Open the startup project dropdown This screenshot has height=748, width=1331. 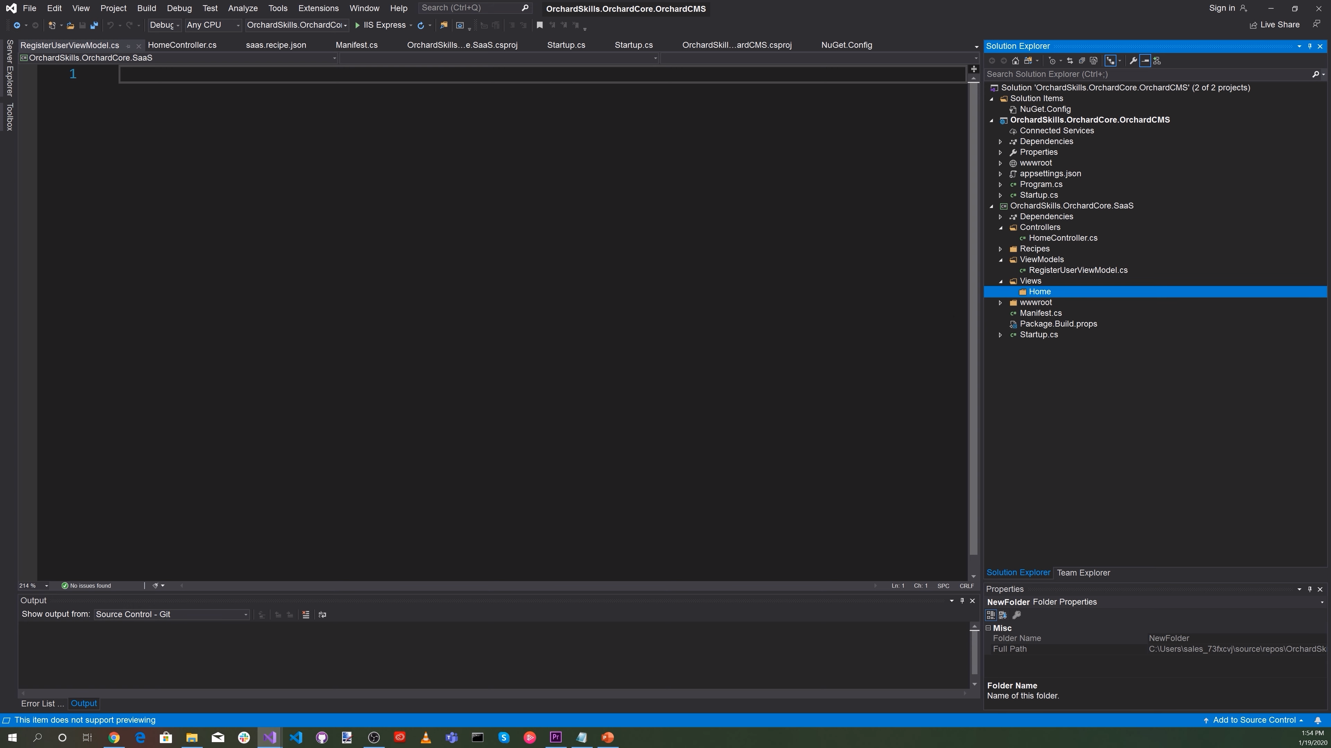297,25
